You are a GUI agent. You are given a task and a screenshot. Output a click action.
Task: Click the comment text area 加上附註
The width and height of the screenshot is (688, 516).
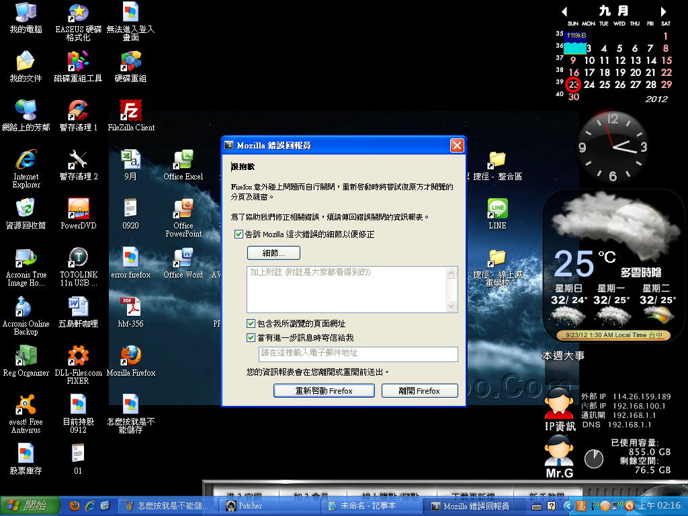347,290
